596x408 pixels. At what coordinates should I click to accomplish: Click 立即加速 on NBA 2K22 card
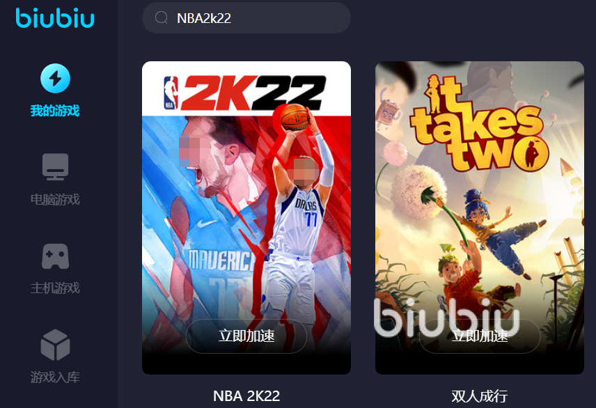pos(246,336)
